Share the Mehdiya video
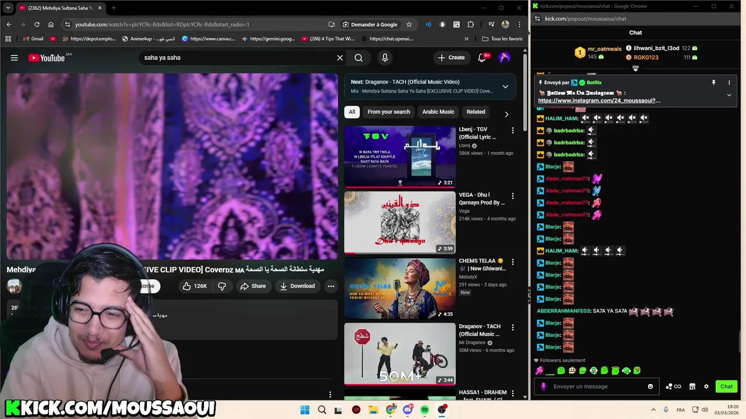Image resolution: width=746 pixels, height=419 pixels. [x=253, y=286]
